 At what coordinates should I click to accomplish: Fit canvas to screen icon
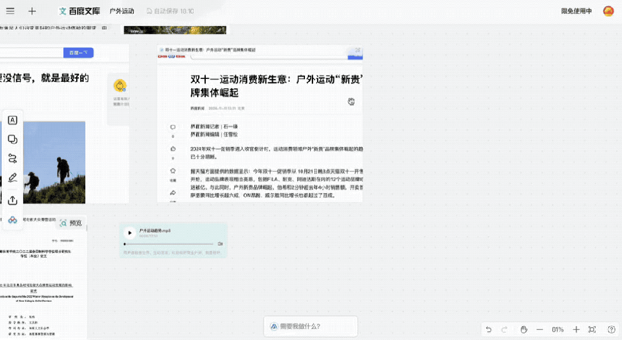(x=592, y=329)
